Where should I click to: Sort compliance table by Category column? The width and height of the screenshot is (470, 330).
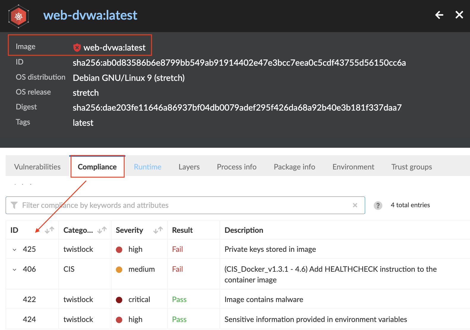tap(102, 230)
